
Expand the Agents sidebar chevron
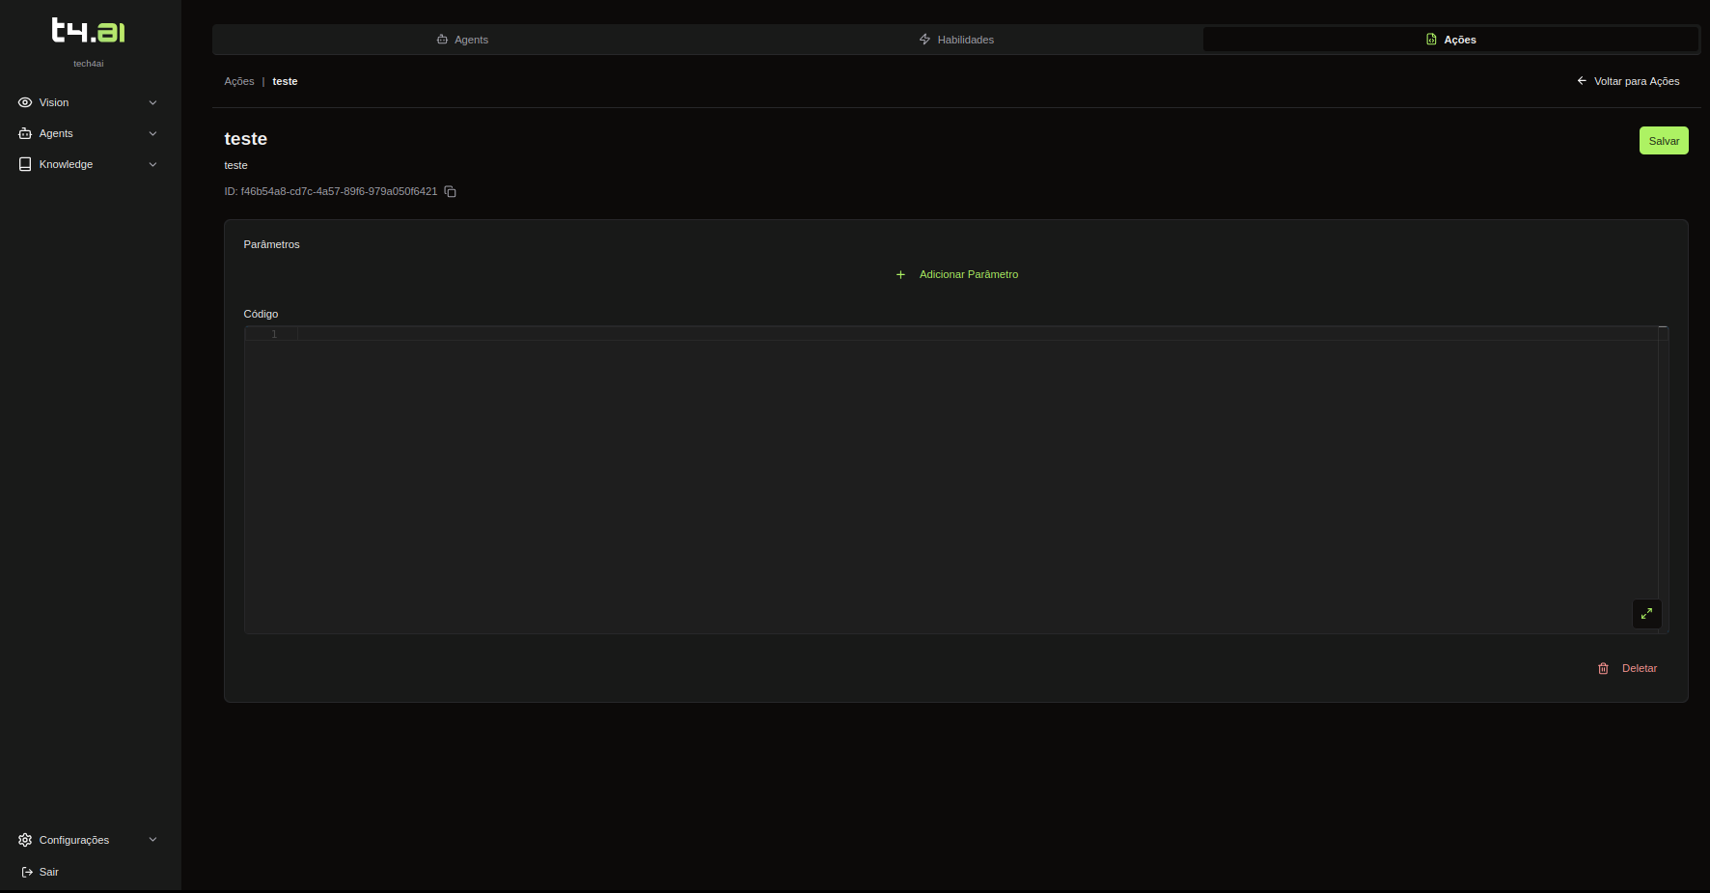pos(152,133)
